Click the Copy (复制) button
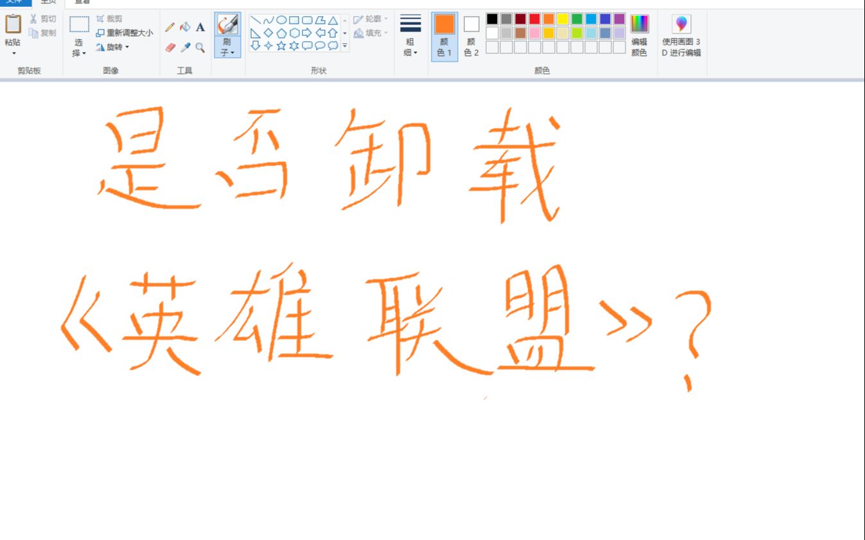865x540 pixels. (42, 33)
